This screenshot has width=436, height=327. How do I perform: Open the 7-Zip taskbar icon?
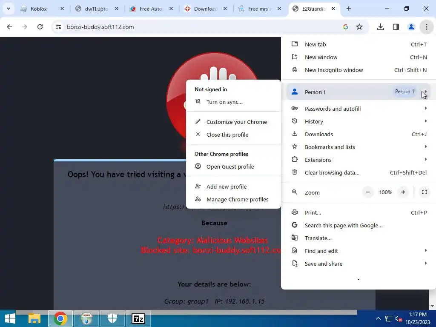click(x=138, y=318)
